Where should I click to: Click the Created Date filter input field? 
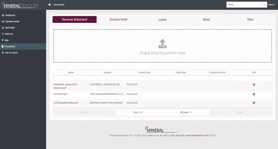pos(144,78)
